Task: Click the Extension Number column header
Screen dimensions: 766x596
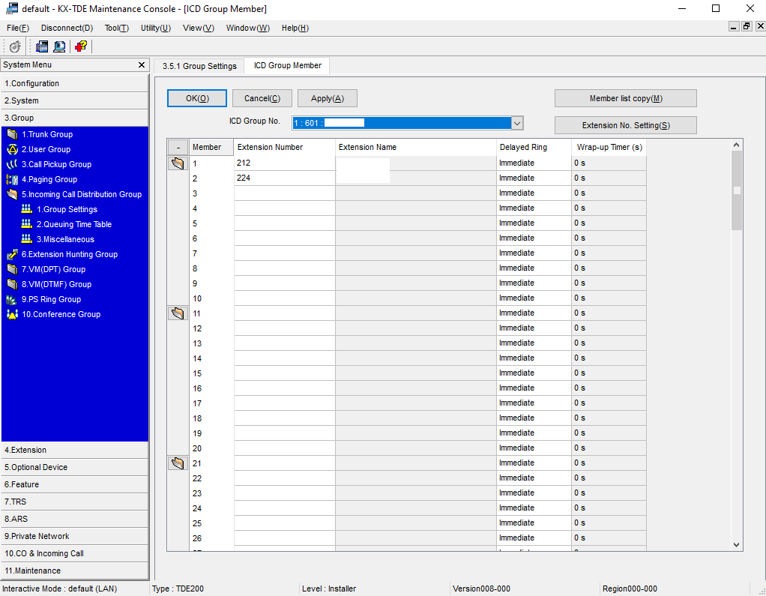Action: (x=284, y=148)
